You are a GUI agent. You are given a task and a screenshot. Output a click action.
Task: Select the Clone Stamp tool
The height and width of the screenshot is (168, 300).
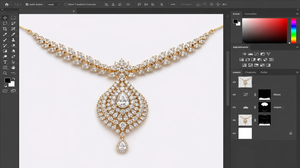coord(13,40)
